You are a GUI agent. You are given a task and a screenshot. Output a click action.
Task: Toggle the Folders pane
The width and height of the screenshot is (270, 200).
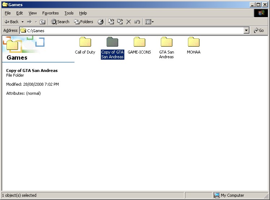click(x=83, y=22)
